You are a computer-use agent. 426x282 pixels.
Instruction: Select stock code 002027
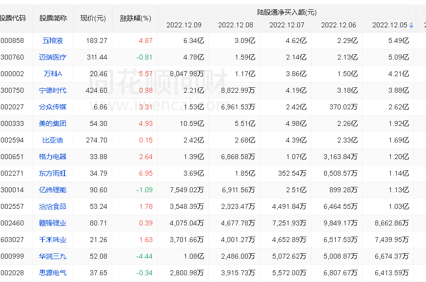click(12, 107)
